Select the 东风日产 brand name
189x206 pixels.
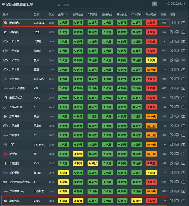tap(14, 117)
